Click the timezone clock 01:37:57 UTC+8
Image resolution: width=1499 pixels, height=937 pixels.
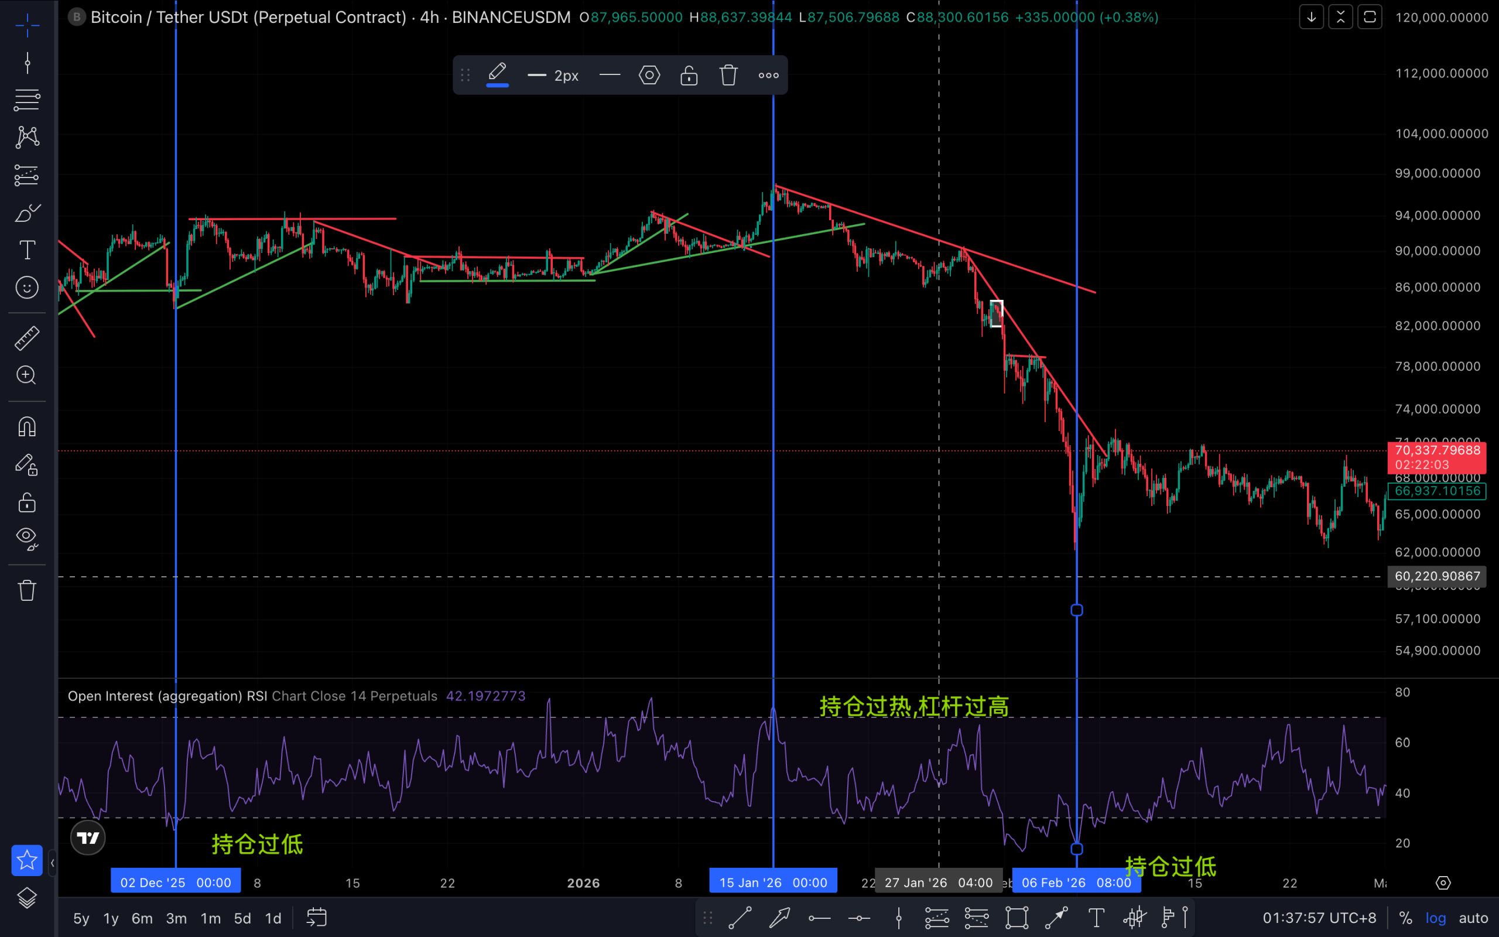pyautogui.click(x=1319, y=918)
